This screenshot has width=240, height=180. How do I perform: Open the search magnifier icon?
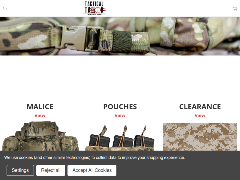[x=5, y=9]
